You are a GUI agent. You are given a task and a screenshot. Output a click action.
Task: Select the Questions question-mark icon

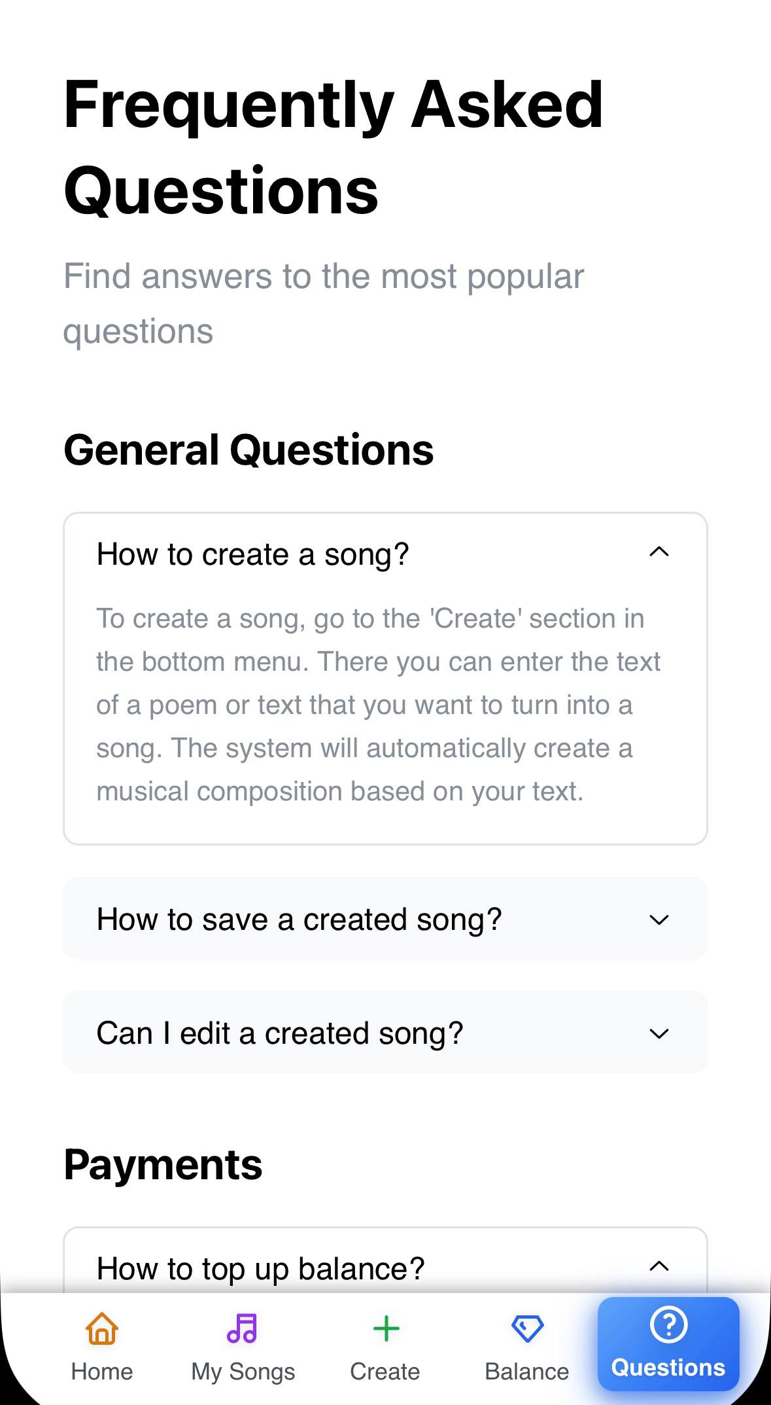click(x=668, y=1326)
